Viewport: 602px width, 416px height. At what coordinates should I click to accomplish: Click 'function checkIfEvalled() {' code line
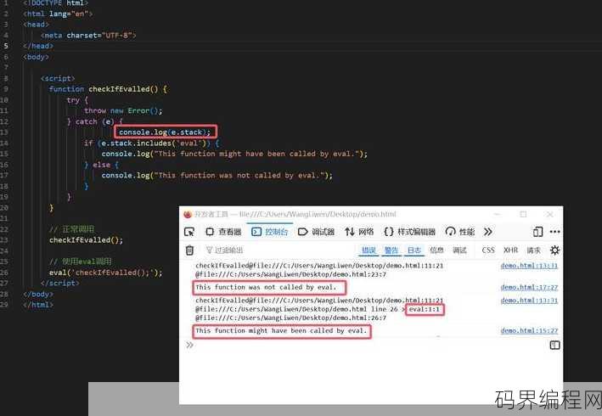[x=109, y=89]
